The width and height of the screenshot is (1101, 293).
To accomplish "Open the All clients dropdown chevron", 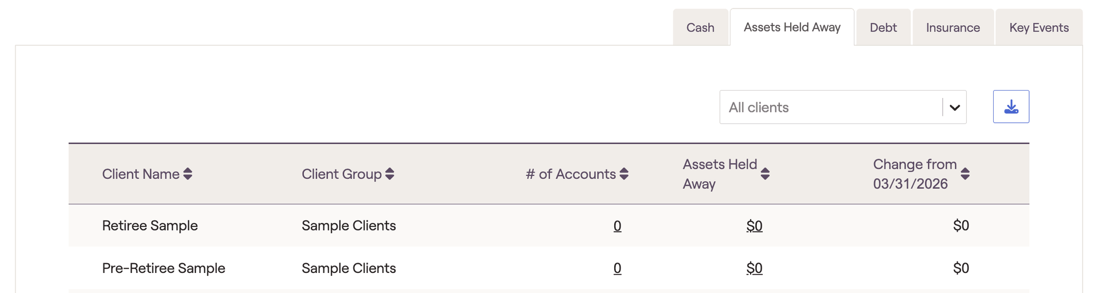I will (955, 107).
